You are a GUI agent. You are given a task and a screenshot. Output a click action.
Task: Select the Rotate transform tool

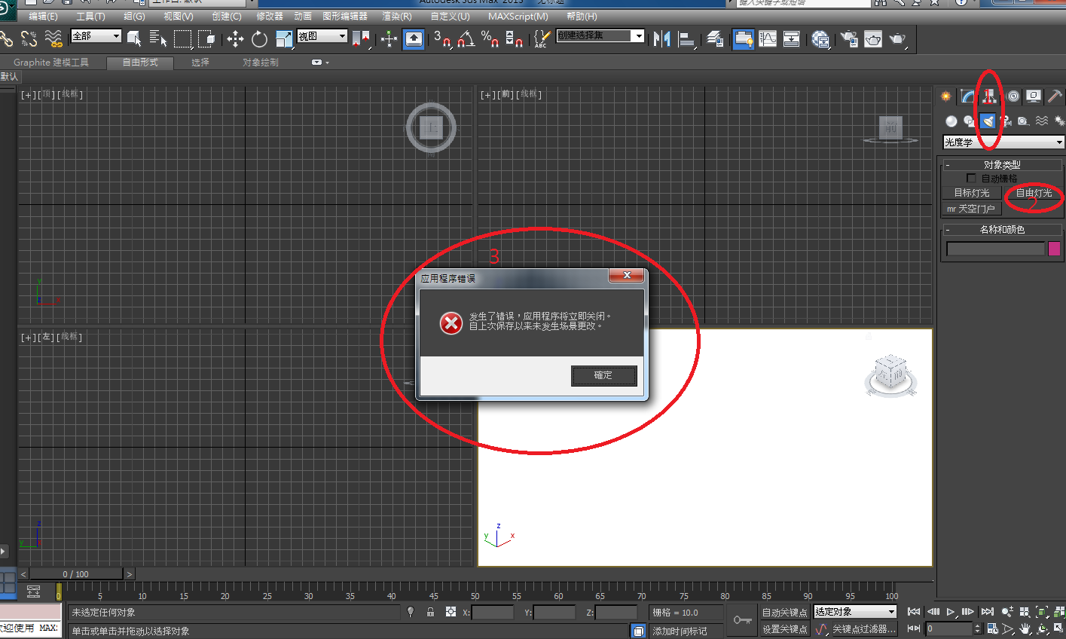260,39
